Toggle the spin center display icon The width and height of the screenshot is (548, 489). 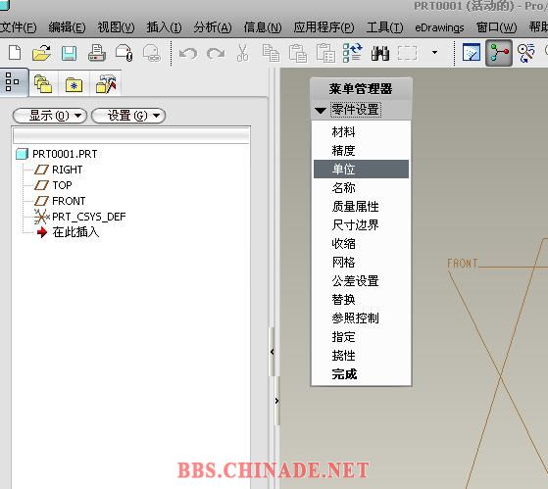(x=499, y=53)
